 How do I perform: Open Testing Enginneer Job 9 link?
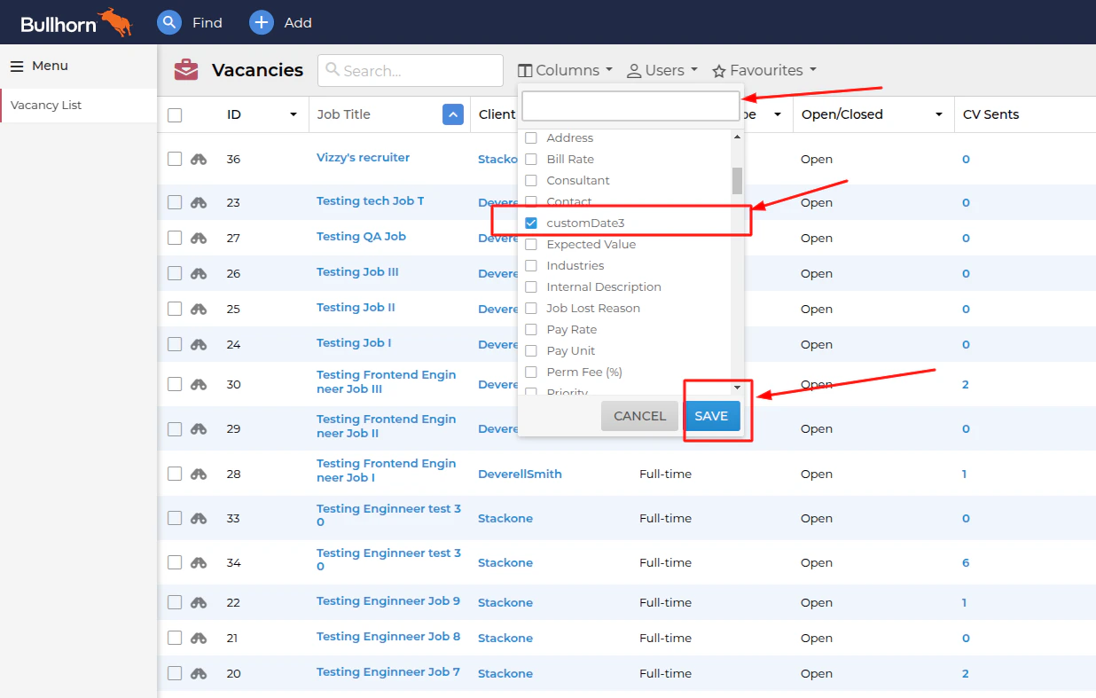point(388,600)
